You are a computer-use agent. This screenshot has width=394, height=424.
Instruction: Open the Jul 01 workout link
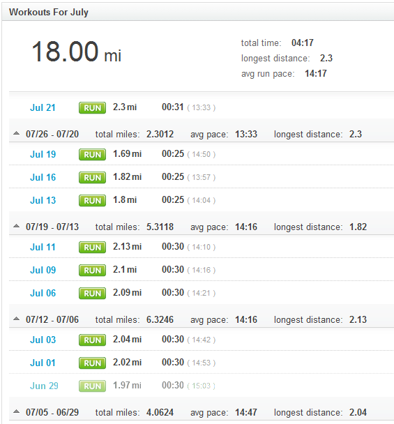(x=43, y=363)
